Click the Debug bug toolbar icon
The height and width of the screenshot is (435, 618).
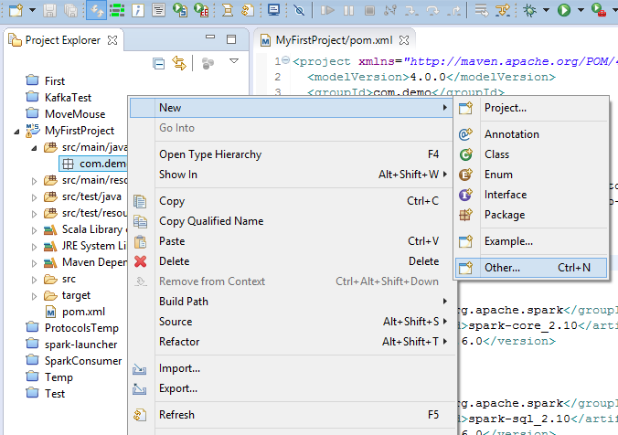pyautogui.click(x=529, y=10)
